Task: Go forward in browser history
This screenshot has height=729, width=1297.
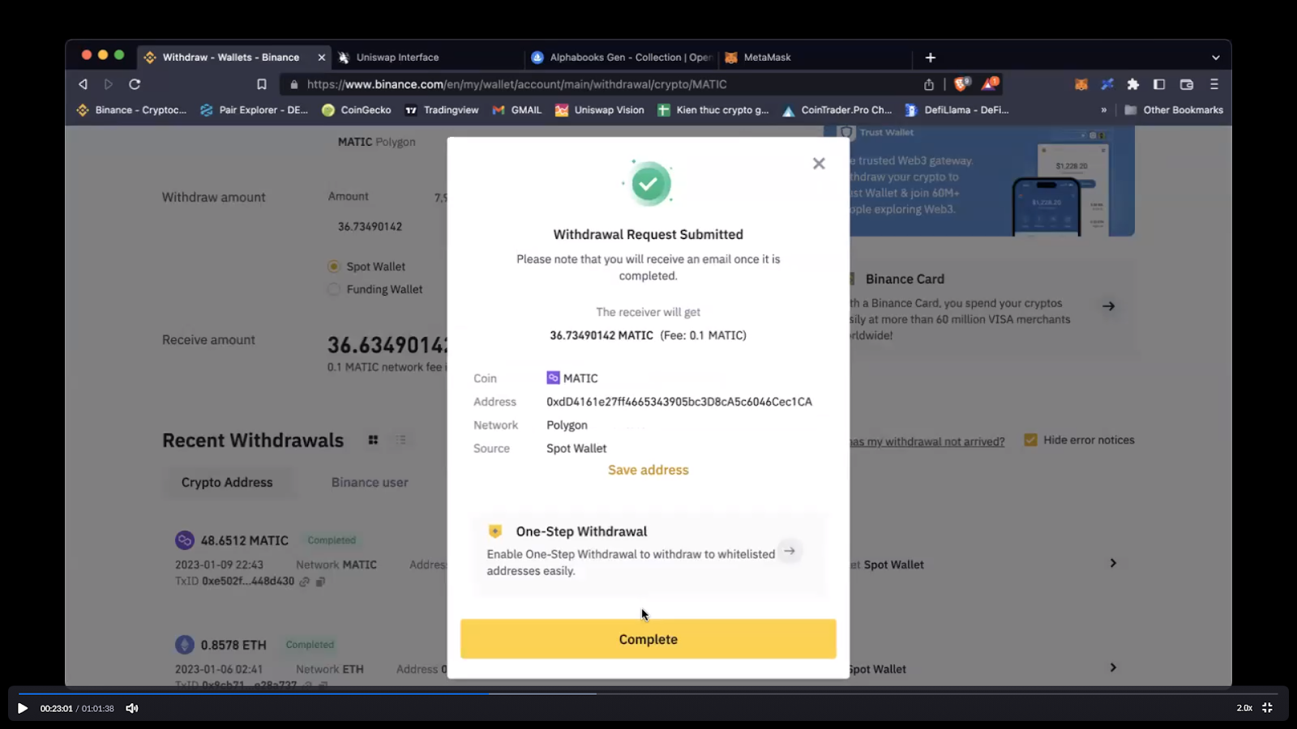Action: point(109,84)
